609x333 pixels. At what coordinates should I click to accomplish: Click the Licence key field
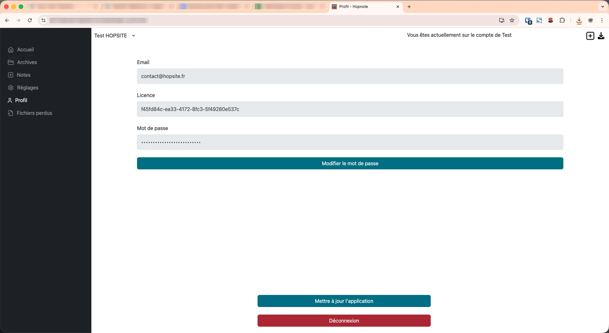tap(350, 109)
